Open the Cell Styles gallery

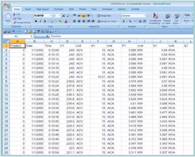[x=176, y=18]
